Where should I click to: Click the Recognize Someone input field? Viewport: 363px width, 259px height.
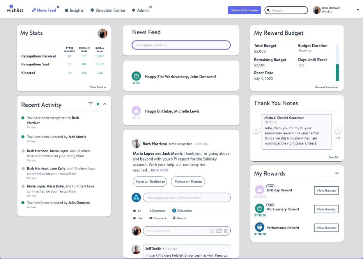coord(181,45)
